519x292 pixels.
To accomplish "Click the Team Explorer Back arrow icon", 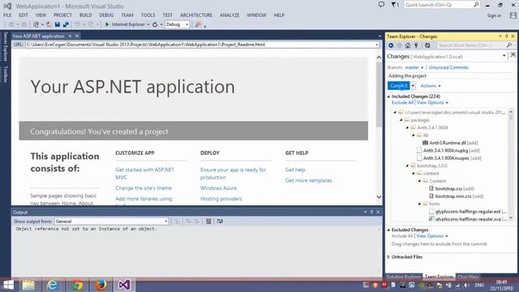I will point(391,45).
